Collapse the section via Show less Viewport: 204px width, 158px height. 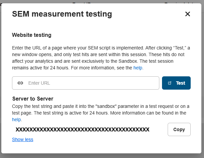(23, 139)
